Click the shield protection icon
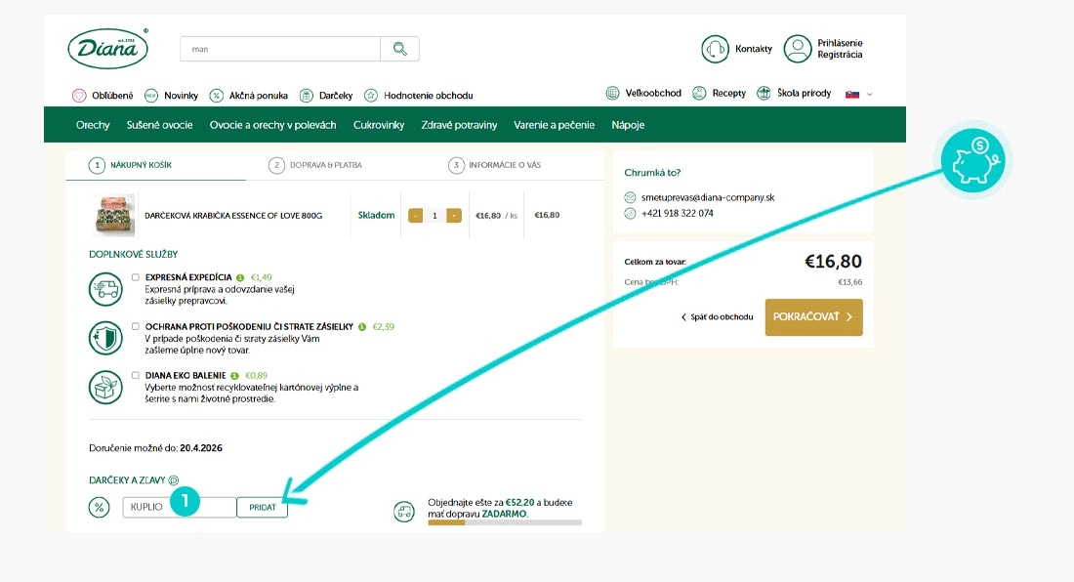1074x582 pixels. point(105,338)
